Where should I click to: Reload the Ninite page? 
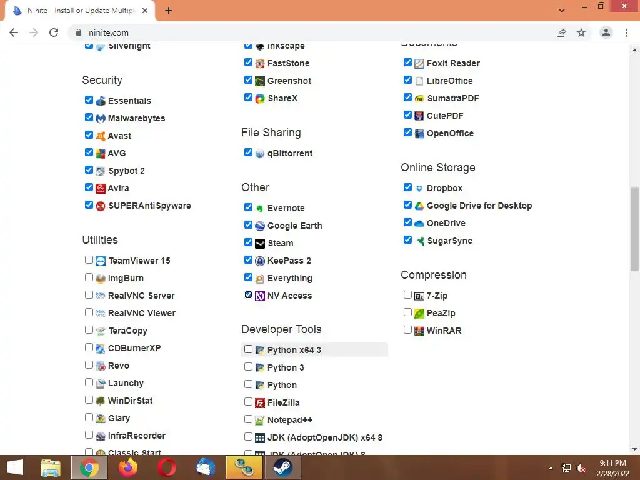pos(54,32)
